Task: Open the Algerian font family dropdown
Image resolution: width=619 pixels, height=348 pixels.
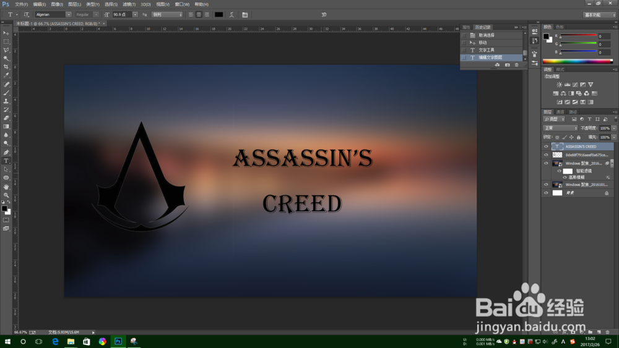Action: [x=68, y=15]
